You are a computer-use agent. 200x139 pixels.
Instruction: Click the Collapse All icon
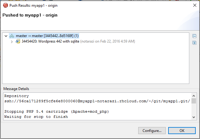[194, 36]
